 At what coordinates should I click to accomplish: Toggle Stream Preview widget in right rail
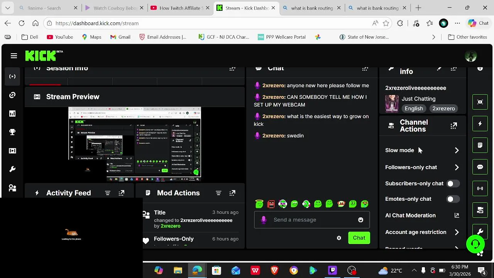click(480, 102)
